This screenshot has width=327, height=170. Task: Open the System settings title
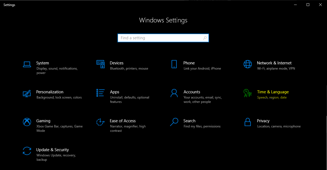tap(43, 63)
